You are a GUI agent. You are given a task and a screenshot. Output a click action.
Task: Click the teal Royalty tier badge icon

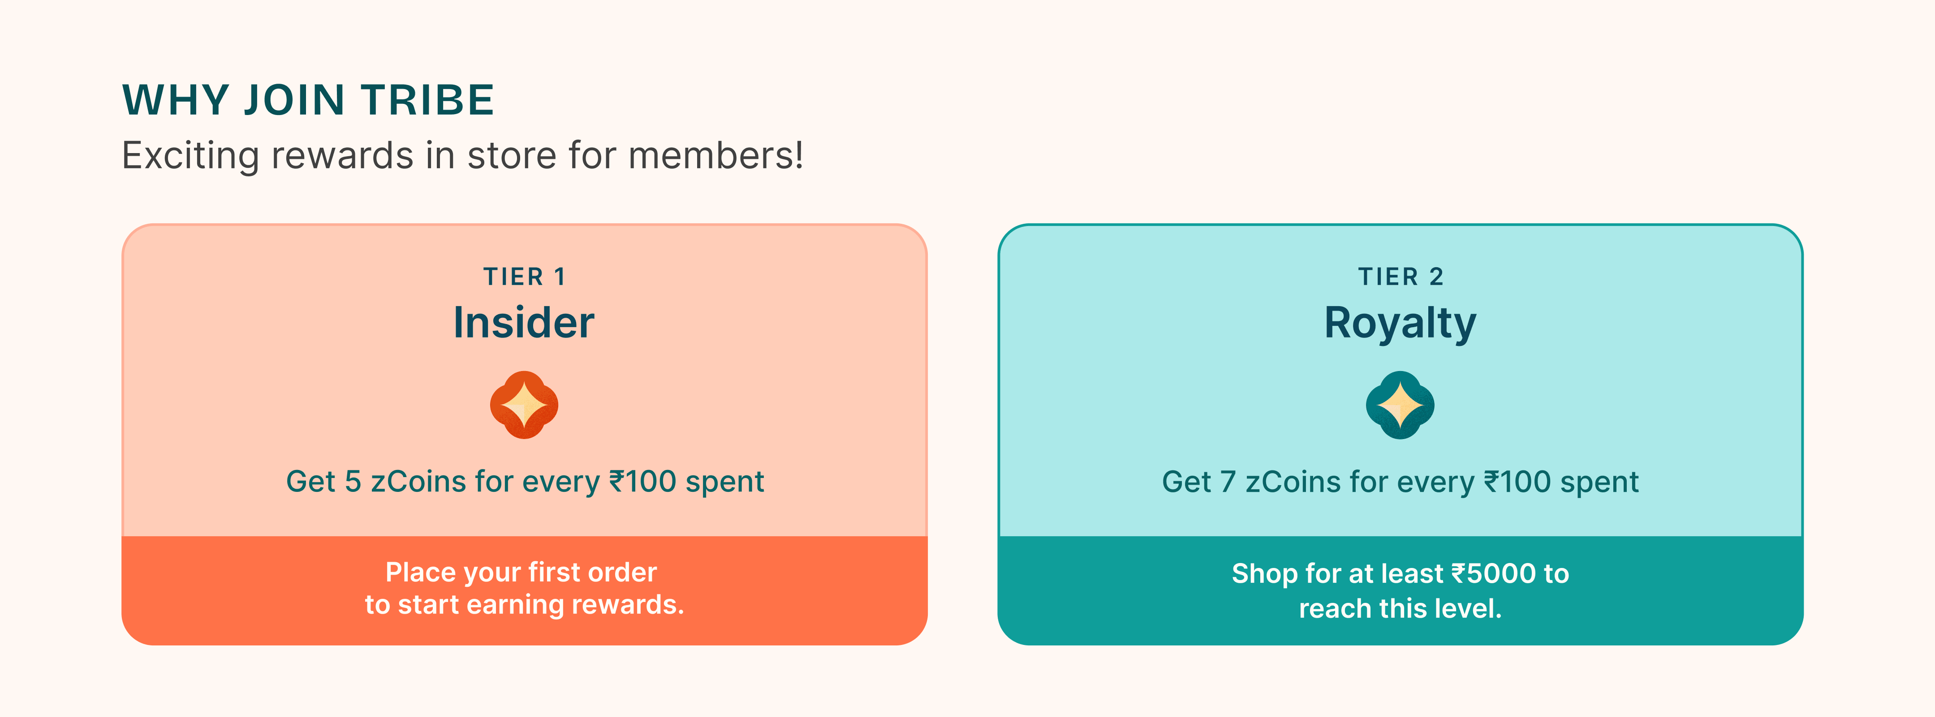1400,405
